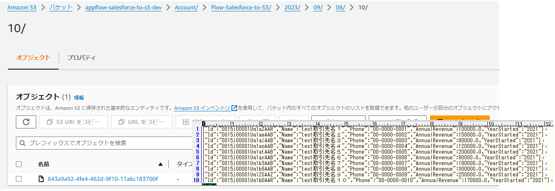Select all objects with the header checkbox

(x=19, y=164)
